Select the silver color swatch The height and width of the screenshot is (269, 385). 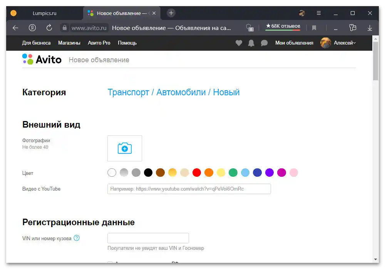(x=124, y=173)
